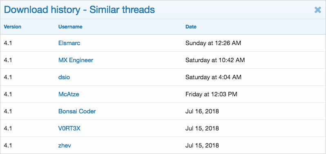Click the Jul 16, 2018 date cell
Viewport: 326px width, 154px height.
tap(202, 111)
